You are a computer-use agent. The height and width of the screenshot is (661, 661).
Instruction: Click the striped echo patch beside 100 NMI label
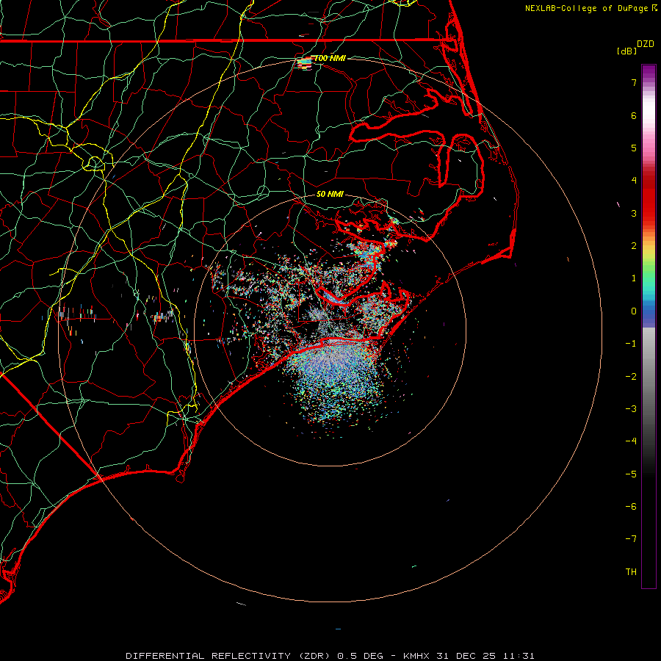[304, 63]
